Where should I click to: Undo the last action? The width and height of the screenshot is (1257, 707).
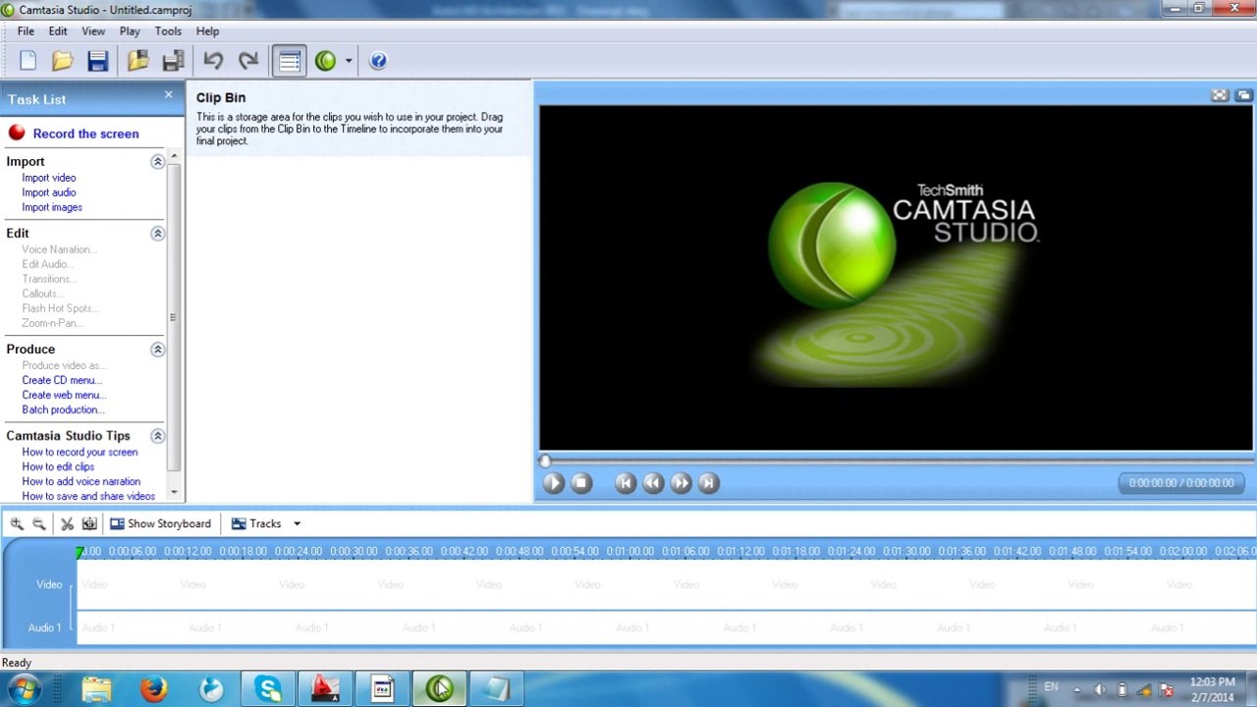(213, 61)
